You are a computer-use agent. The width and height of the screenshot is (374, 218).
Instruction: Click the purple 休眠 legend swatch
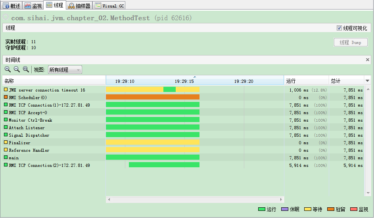tap(285, 209)
